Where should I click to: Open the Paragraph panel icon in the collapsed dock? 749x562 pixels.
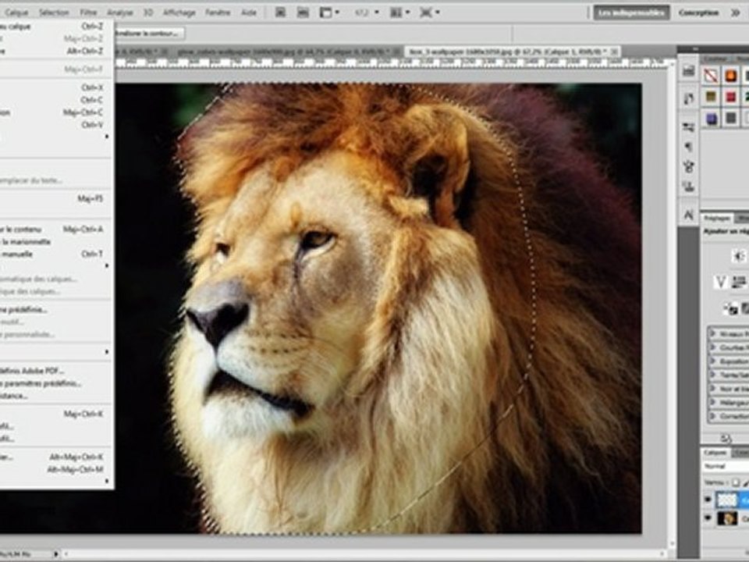point(688,147)
